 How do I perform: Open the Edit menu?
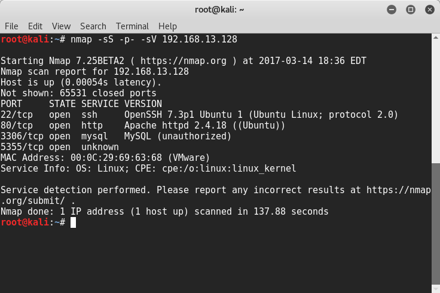pos(35,26)
